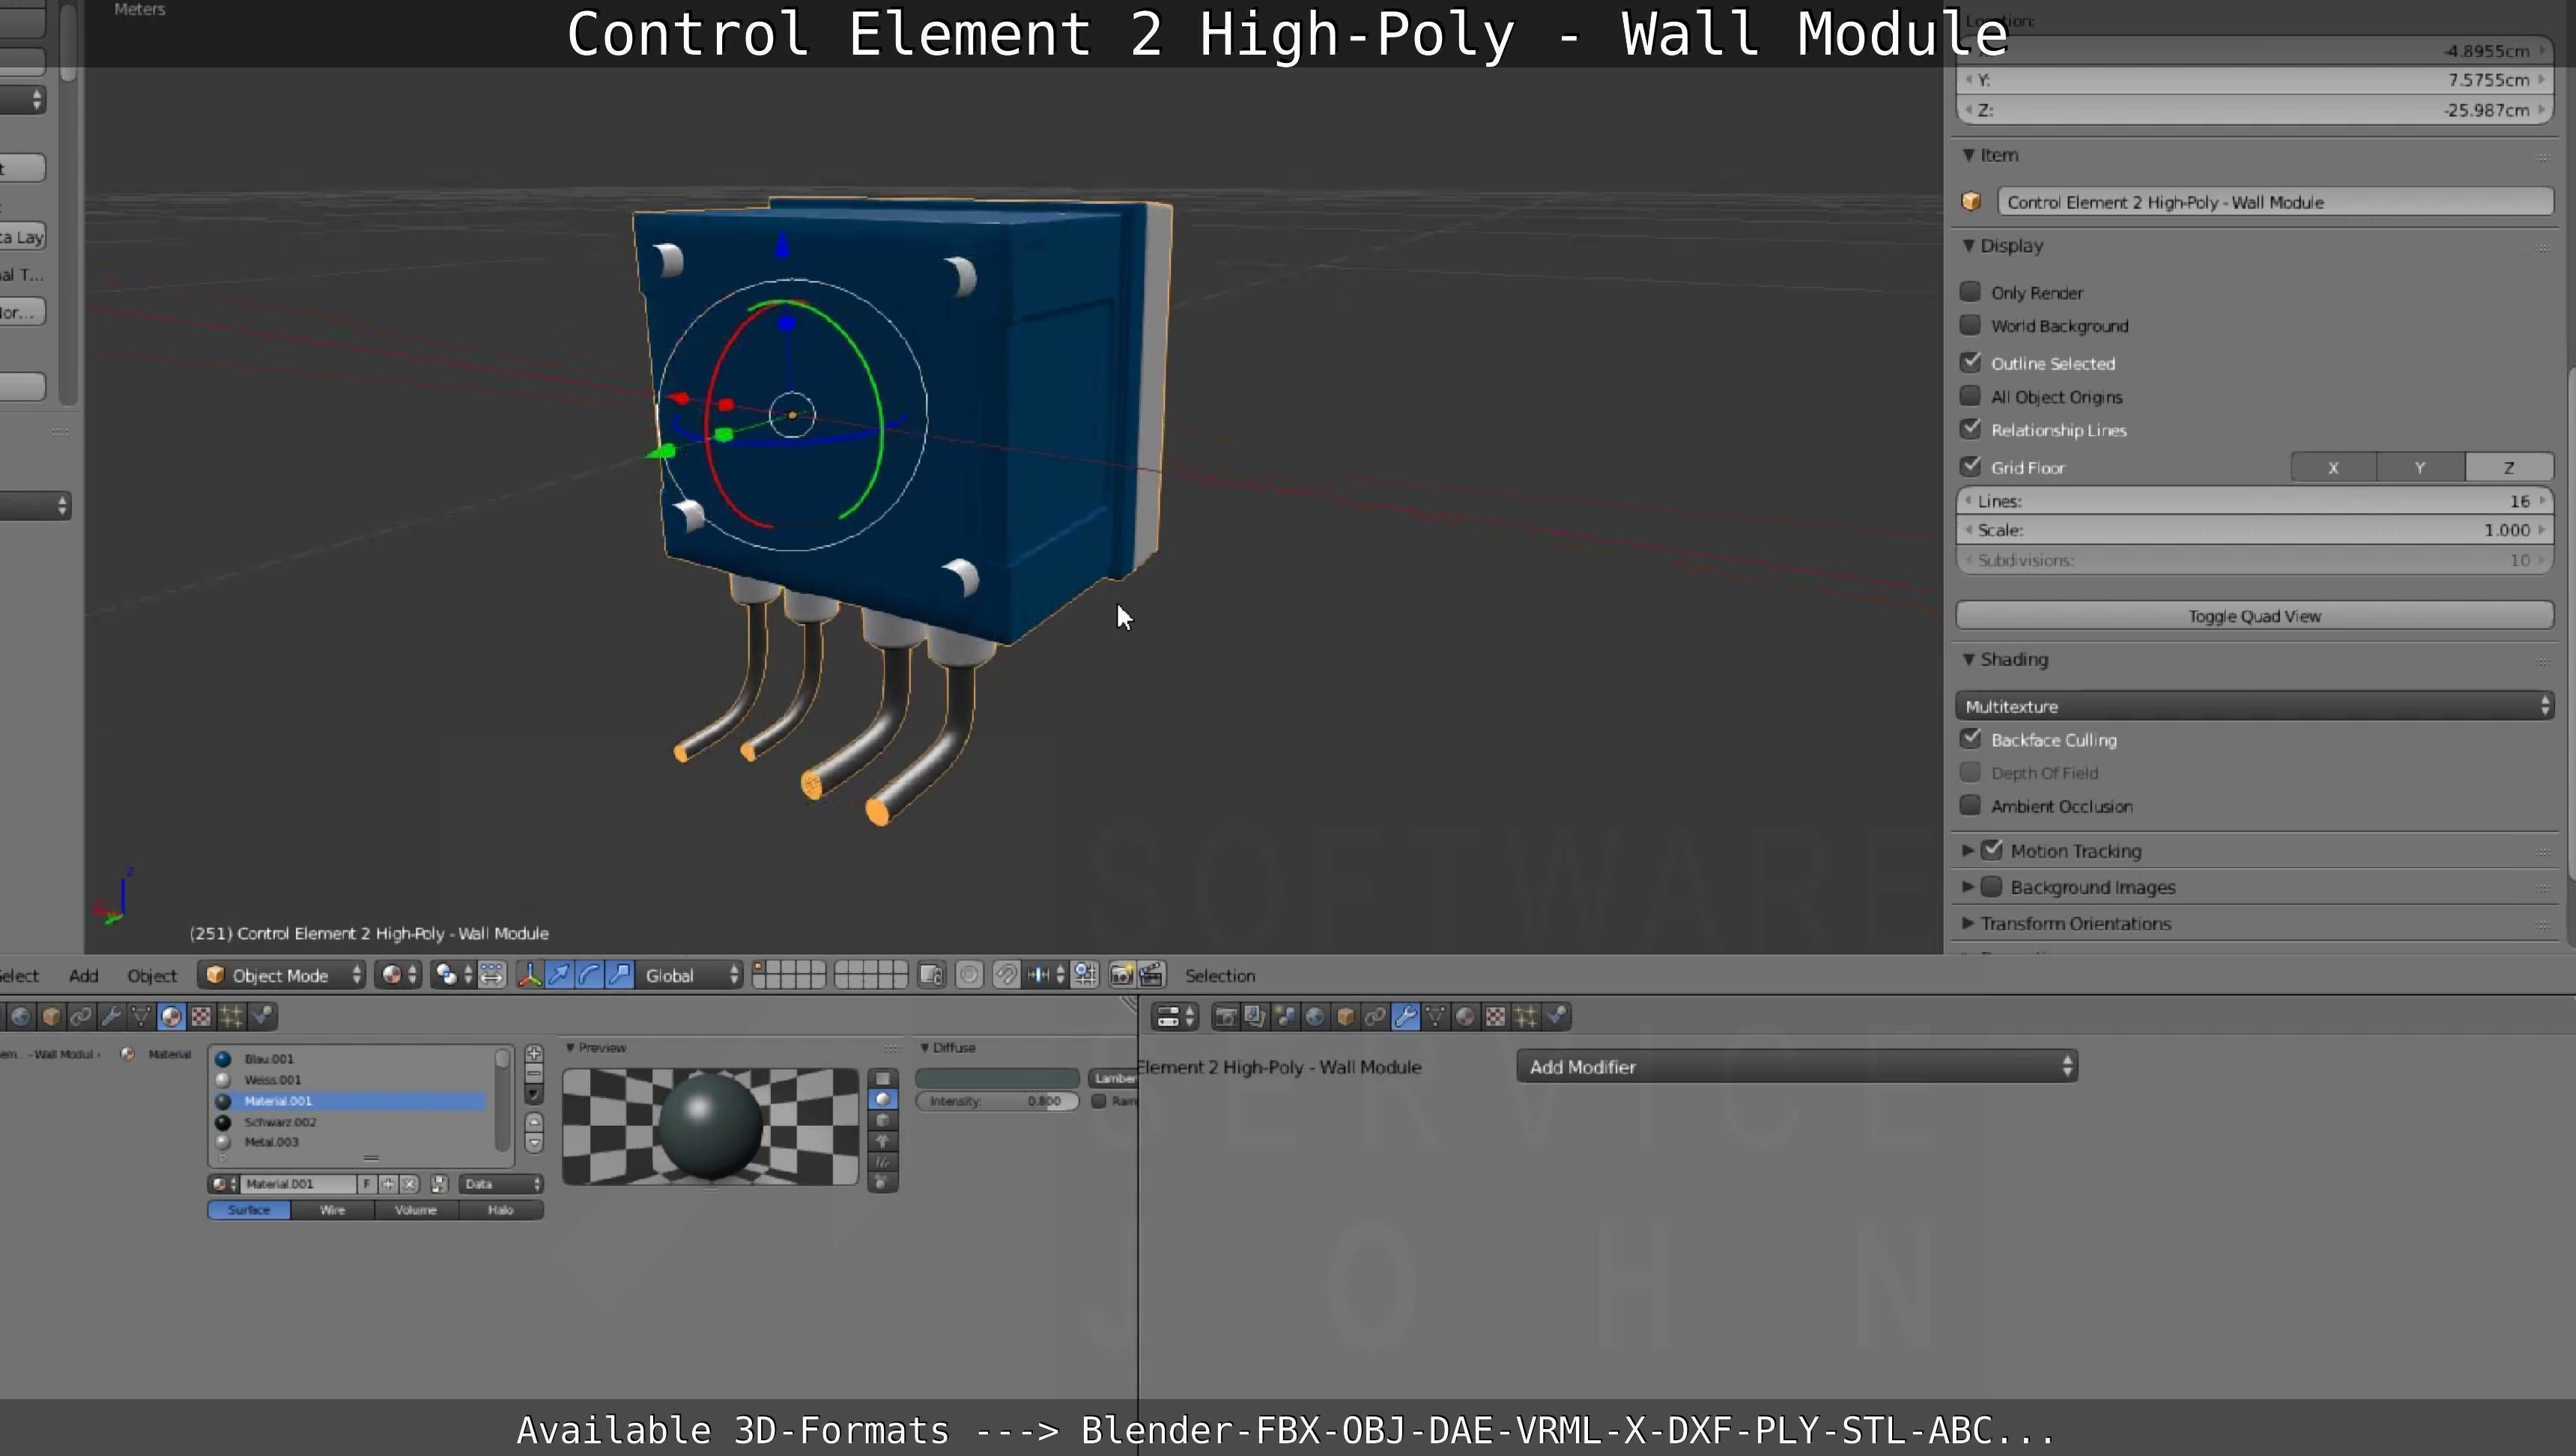Enable World Background checkbox
Viewport: 2576px width, 1456px height.
pyautogui.click(x=1970, y=325)
